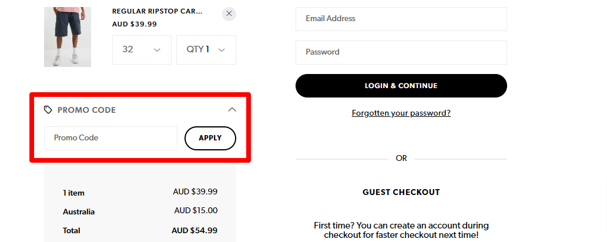Viewport: 607px width, 242px height.
Task: Click the Australia shipping cost AUD $15.00
Action: tap(196, 210)
